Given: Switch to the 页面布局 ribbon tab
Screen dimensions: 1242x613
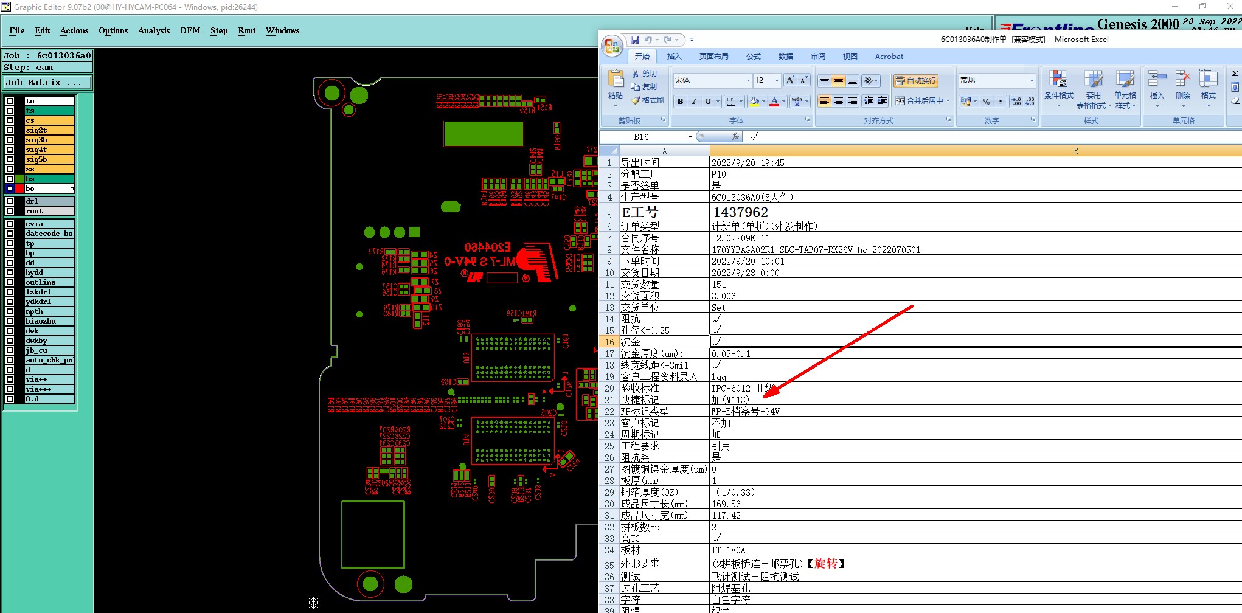Looking at the screenshot, I should click(713, 56).
